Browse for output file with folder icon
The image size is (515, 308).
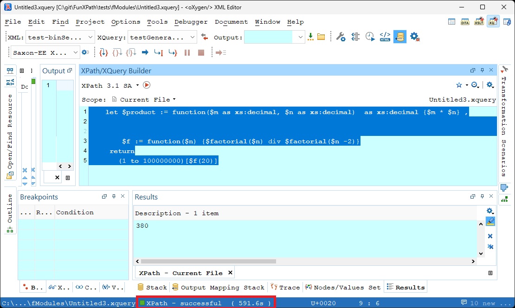(x=321, y=37)
